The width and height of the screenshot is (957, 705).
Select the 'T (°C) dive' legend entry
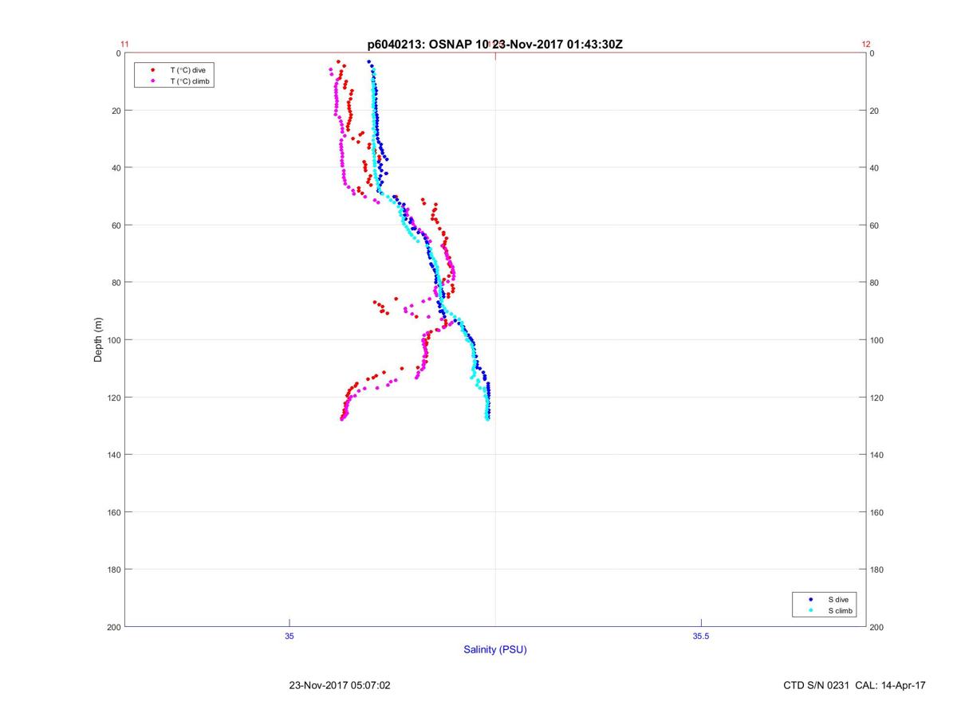(187, 70)
